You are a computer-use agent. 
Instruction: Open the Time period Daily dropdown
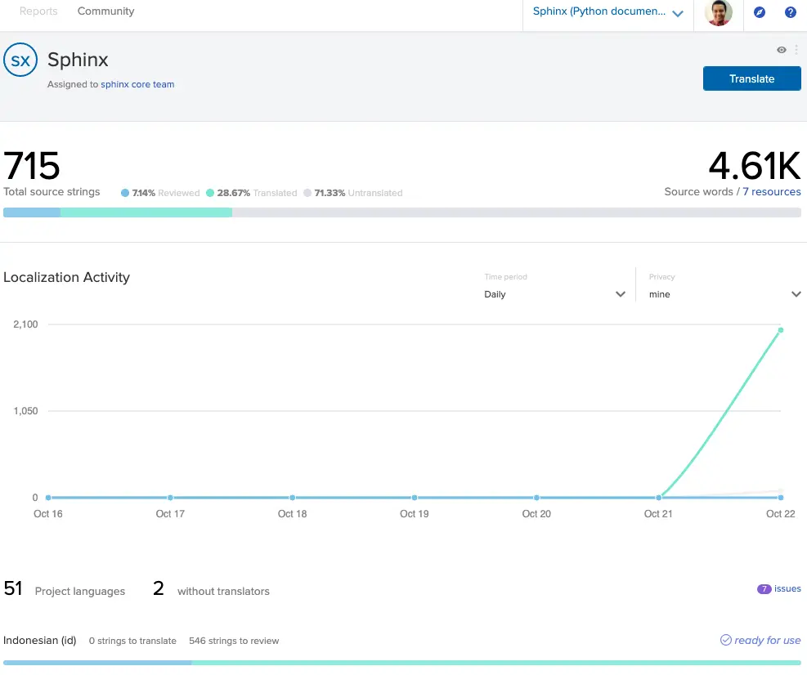coord(554,294)
